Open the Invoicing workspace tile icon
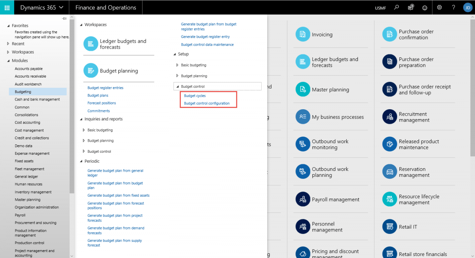The image size is (475, 258). point(303,34)
